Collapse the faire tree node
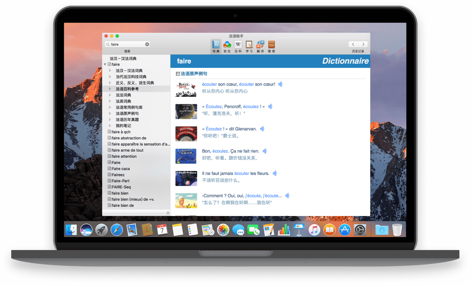471x286 pixels. click(105, 64)
